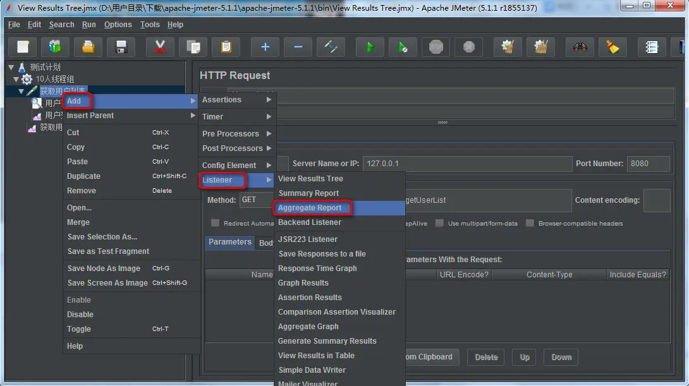Image resolution: width=689 pixels, height=386 pixels.
Task: Open the Method GET dropdown
Action: (x=256, y=200)
